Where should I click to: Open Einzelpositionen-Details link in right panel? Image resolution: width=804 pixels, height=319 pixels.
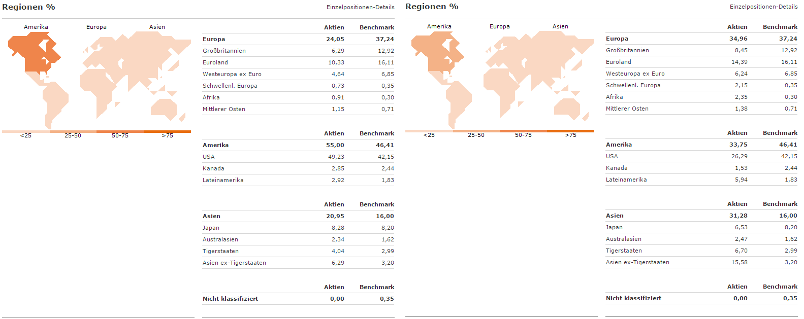763,7
